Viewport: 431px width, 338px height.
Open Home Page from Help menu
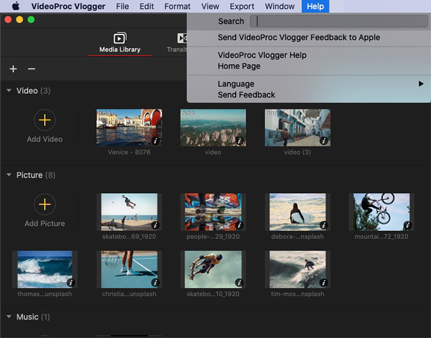click(239, 66)
